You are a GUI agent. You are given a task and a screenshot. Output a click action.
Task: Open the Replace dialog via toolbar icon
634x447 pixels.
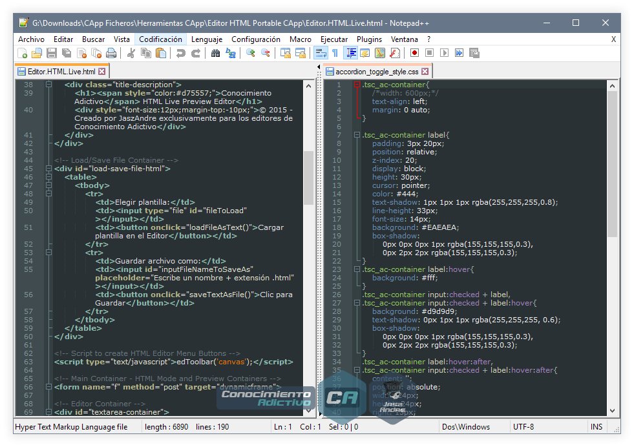click(230, 52)
